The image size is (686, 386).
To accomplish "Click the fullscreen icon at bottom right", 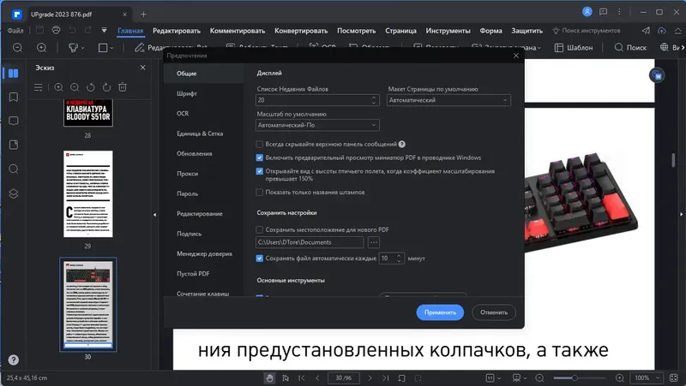I will (674, 377).
